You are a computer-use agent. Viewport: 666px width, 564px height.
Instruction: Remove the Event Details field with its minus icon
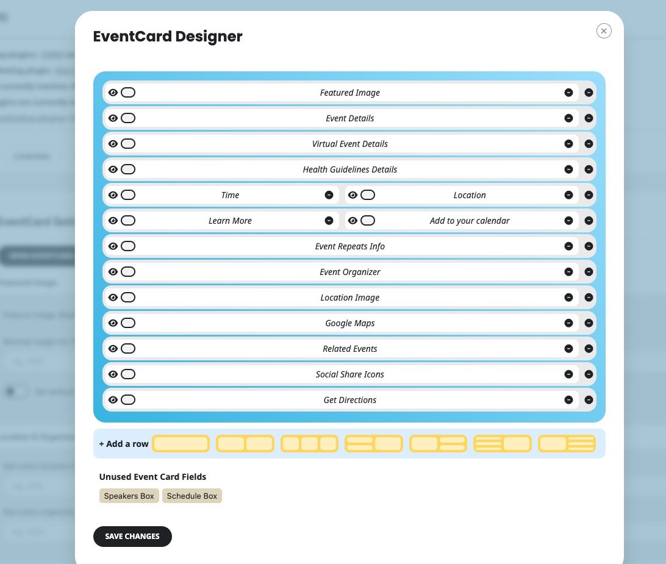click(x=569, y=118)
